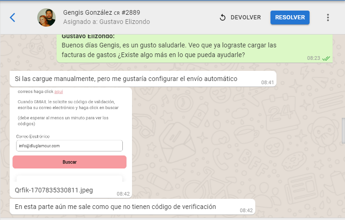Go back using the blue back arrow
This screenshot has height=220, width=345.
point(12,17)
